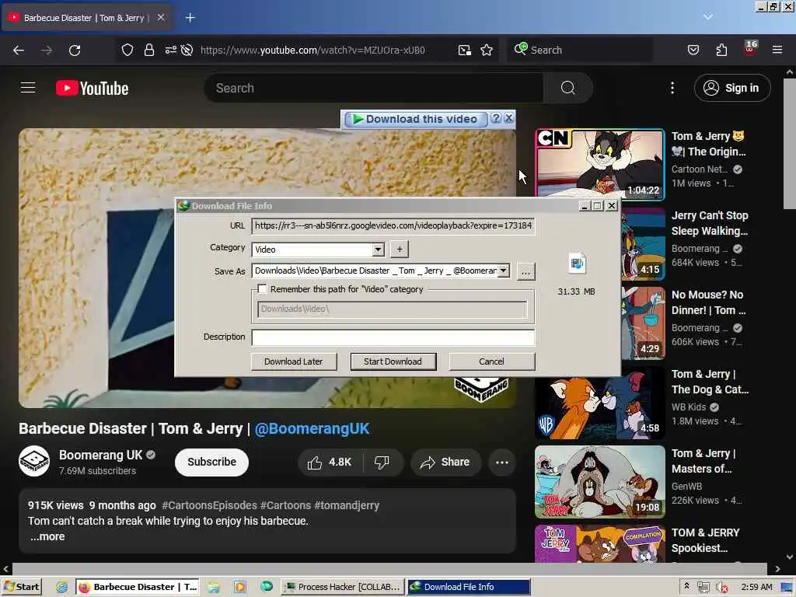This screenshot has height=597, width=796.
Task: Expand the Save As path dropdown
Action: [x=503, y=271]
